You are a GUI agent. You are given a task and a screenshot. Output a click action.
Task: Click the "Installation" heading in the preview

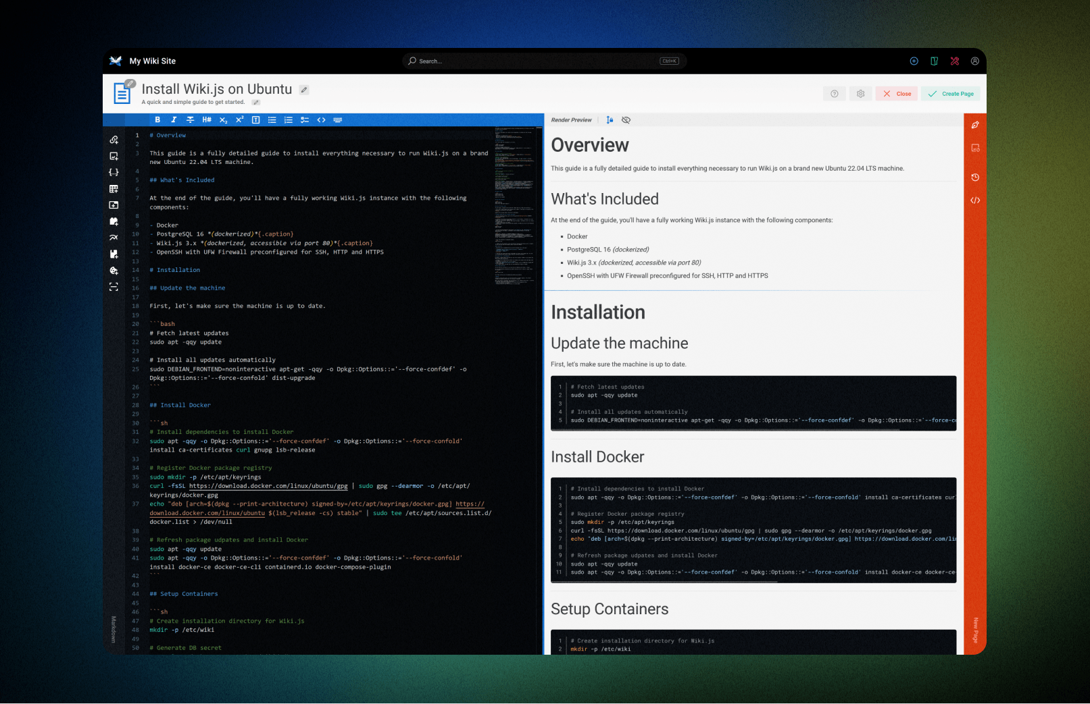pos(598,313)
